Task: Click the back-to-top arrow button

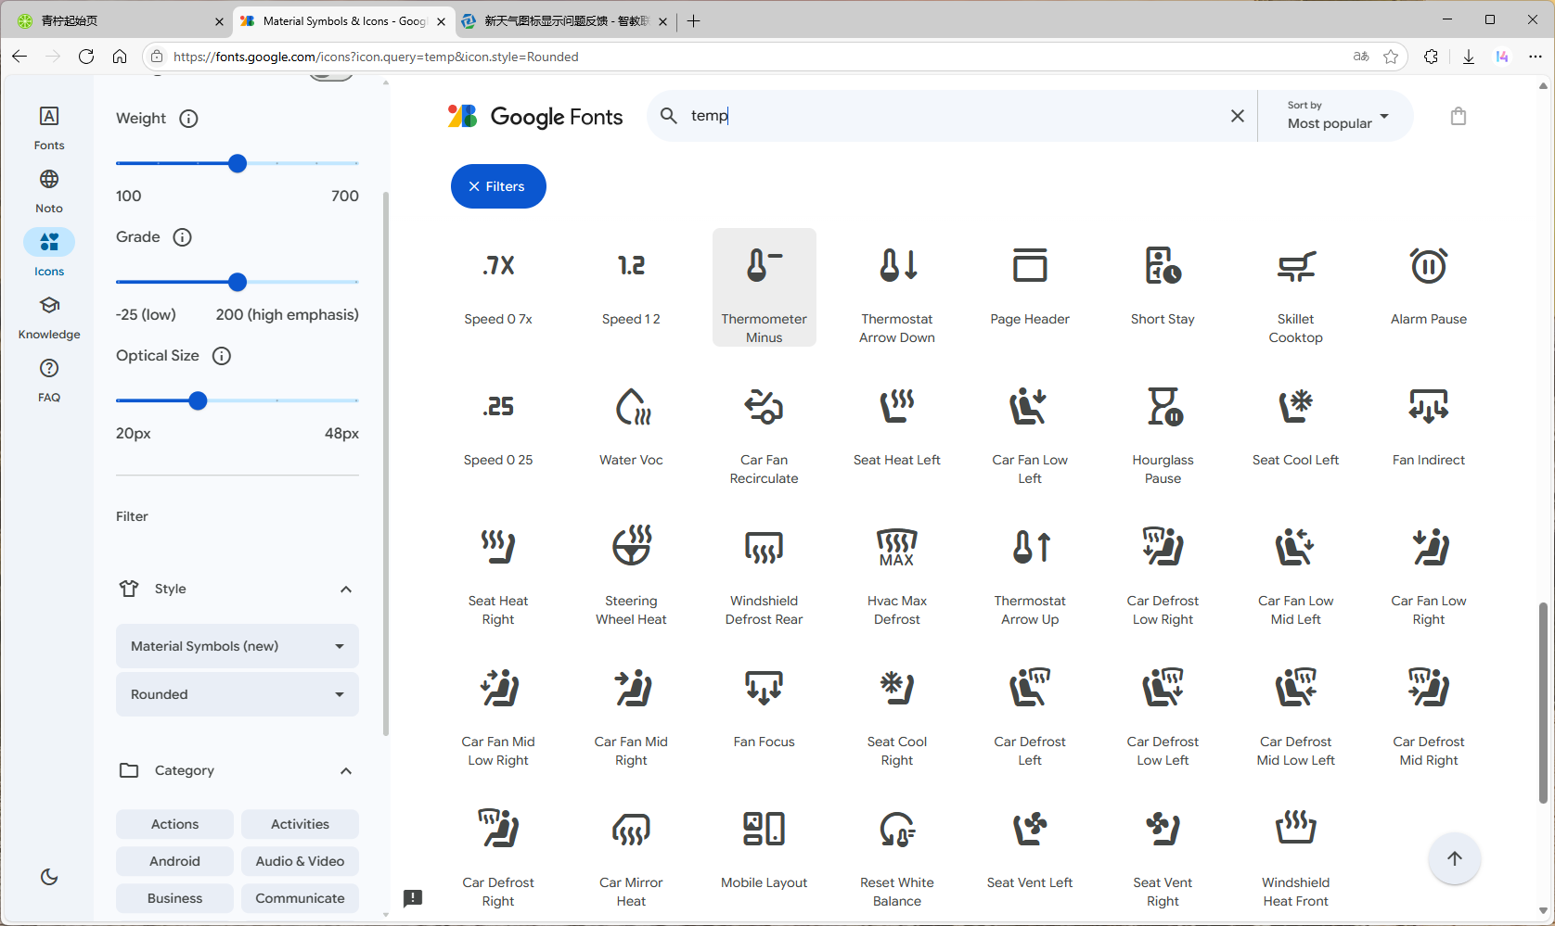Action: pyautogui.click(x=1455, y=858)
